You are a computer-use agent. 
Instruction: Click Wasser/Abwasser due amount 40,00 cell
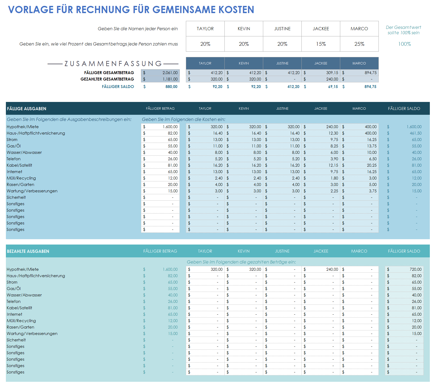(x=160, y=153)
